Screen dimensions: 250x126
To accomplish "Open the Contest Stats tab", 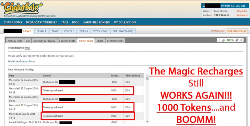I will click(x=67, y=41).
